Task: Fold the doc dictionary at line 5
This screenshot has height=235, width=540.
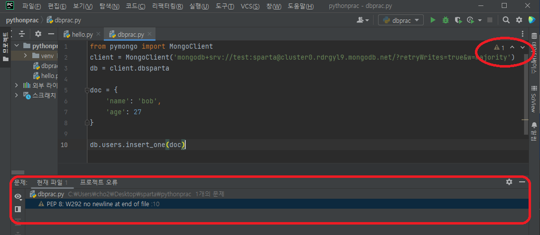Action: coord(87,90)
